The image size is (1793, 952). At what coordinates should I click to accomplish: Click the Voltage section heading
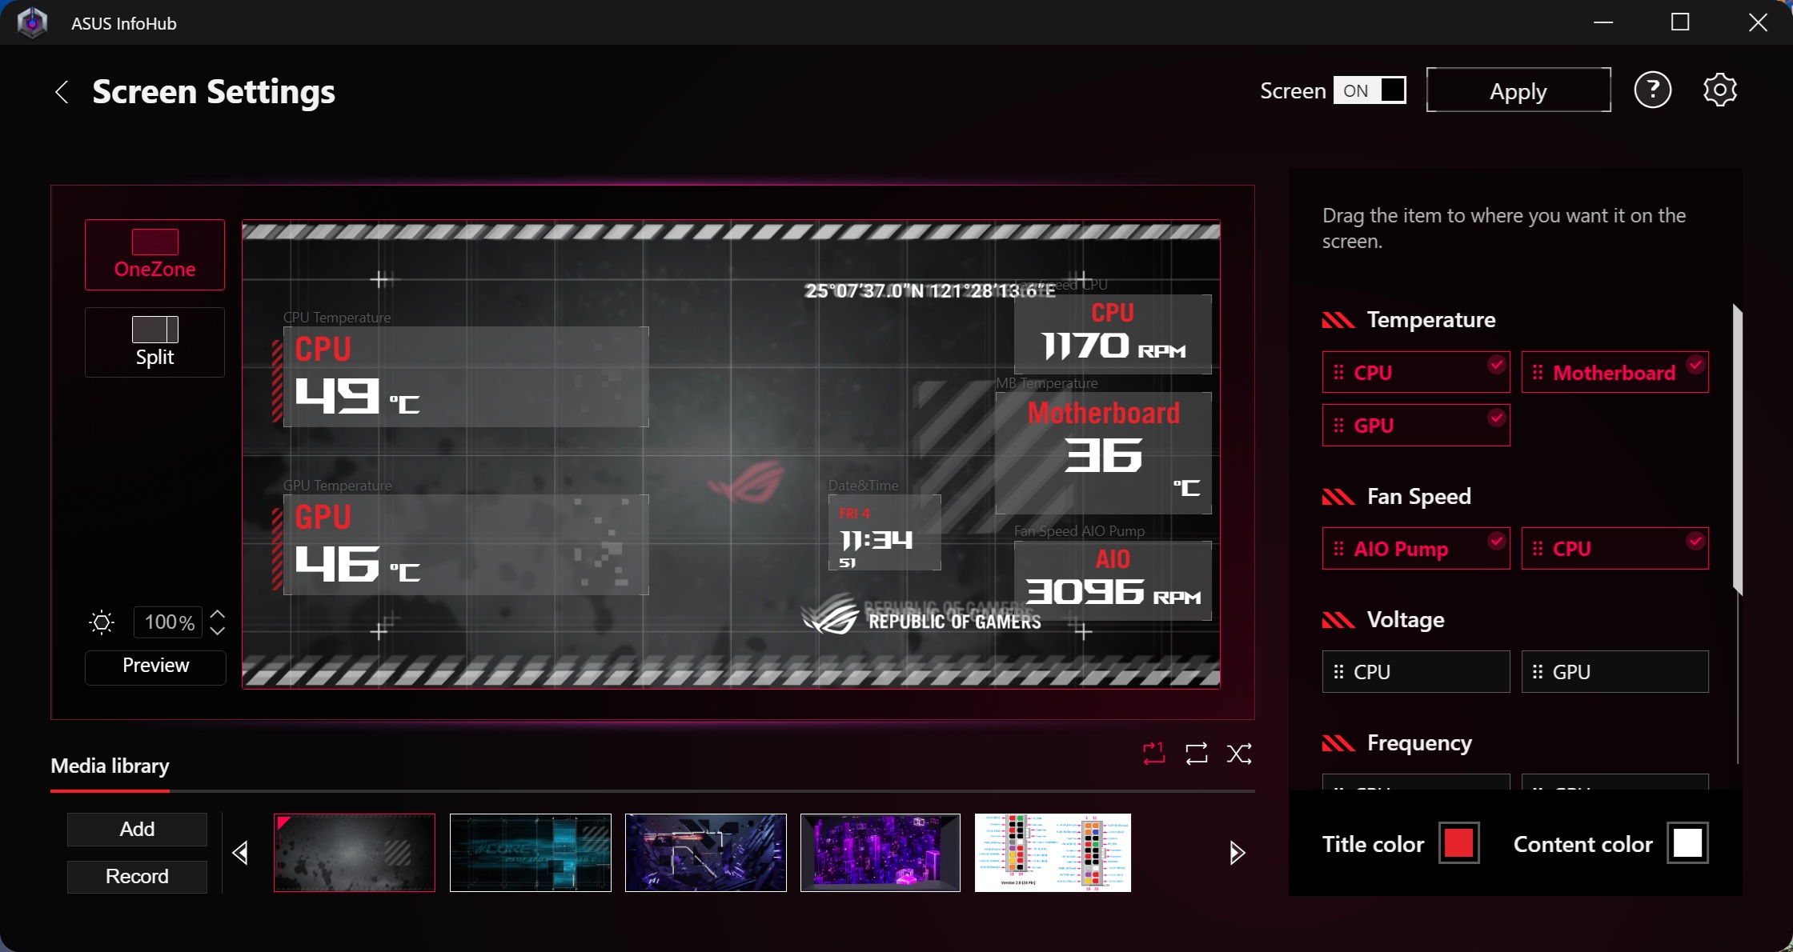coord(1405,620)
